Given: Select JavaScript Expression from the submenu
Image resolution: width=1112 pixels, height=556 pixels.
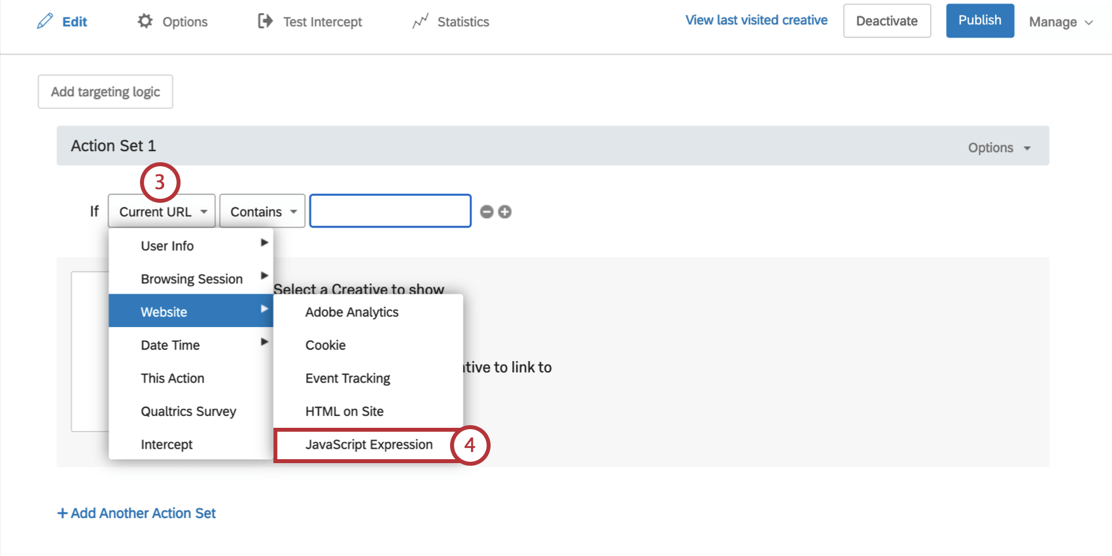Looking at the screenshot, I should click(x=368, y=445).
